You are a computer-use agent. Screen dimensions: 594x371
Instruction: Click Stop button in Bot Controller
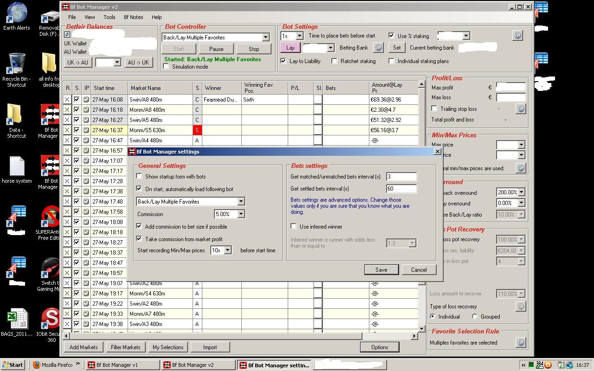click(x=254, y=49)
